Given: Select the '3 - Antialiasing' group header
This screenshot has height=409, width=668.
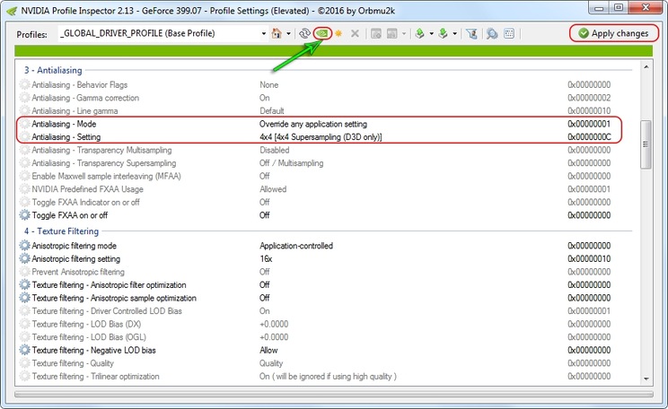Looking at the screenshot, I should click(53, 70).
